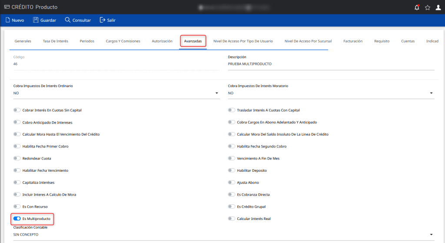Toggle Calcular Interés Real on
This screenshot has width=445, height=243.
click(x=232, y=219)
